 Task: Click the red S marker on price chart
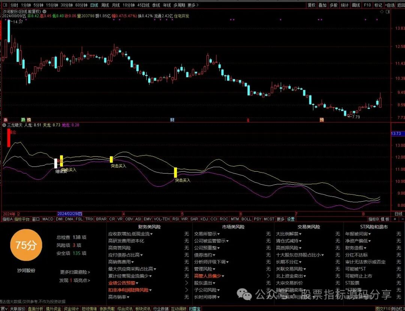(x=248, y=120)
